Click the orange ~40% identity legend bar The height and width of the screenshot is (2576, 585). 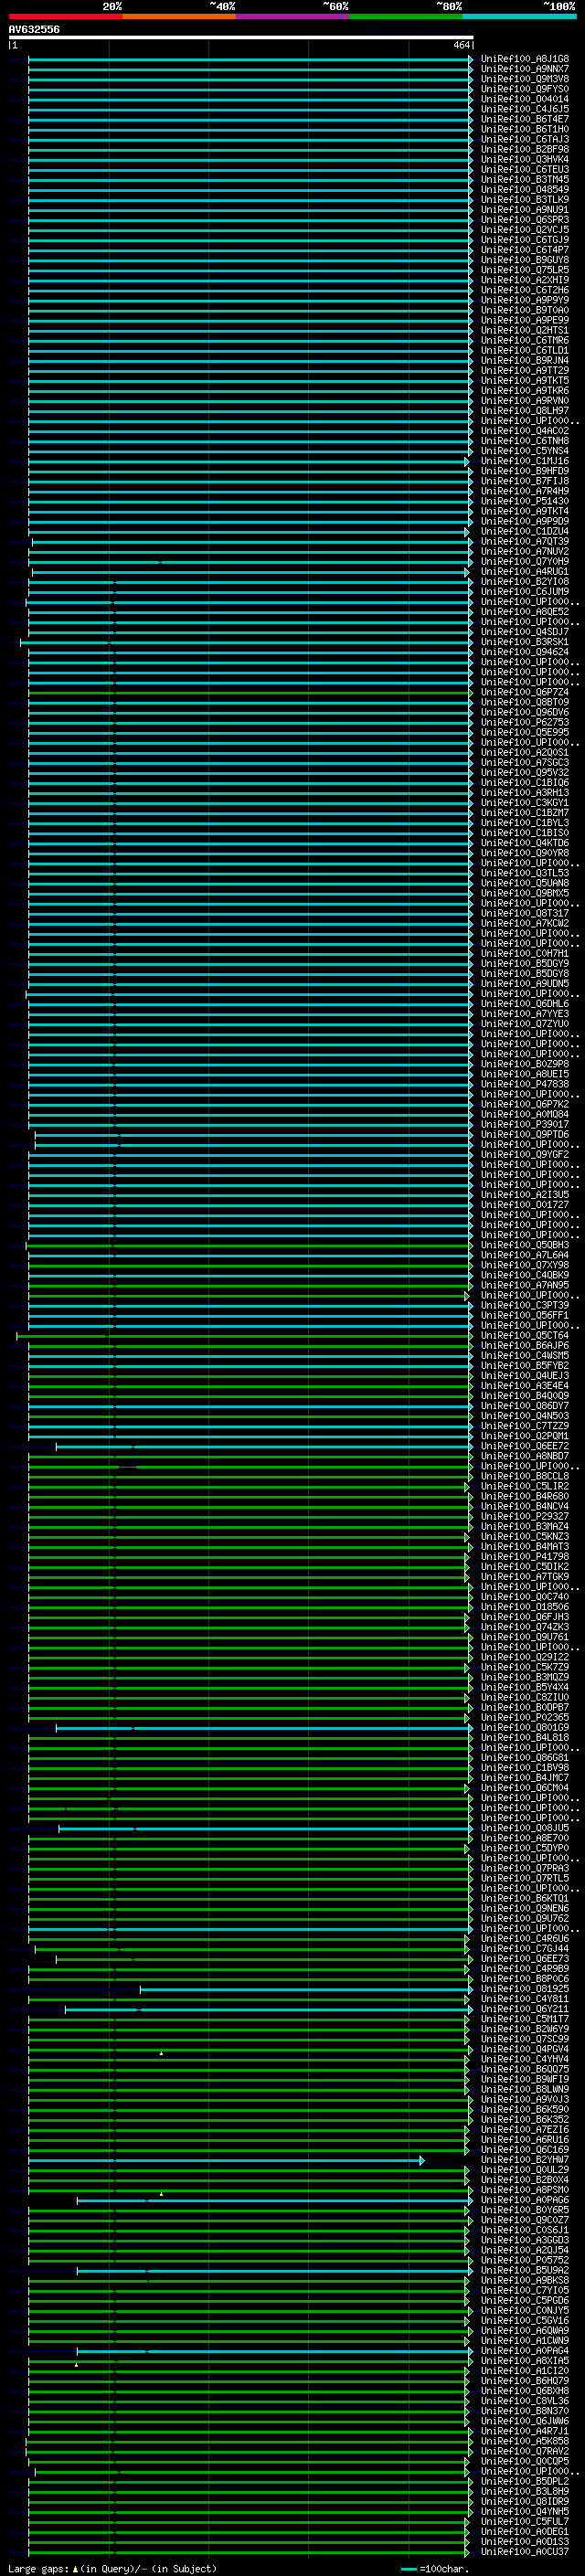(179, 16)
